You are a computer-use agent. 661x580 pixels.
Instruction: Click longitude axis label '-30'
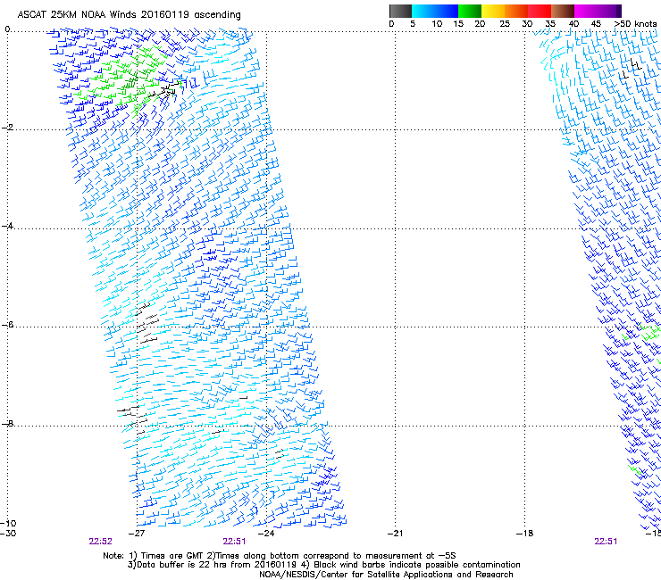click(8, 534)
